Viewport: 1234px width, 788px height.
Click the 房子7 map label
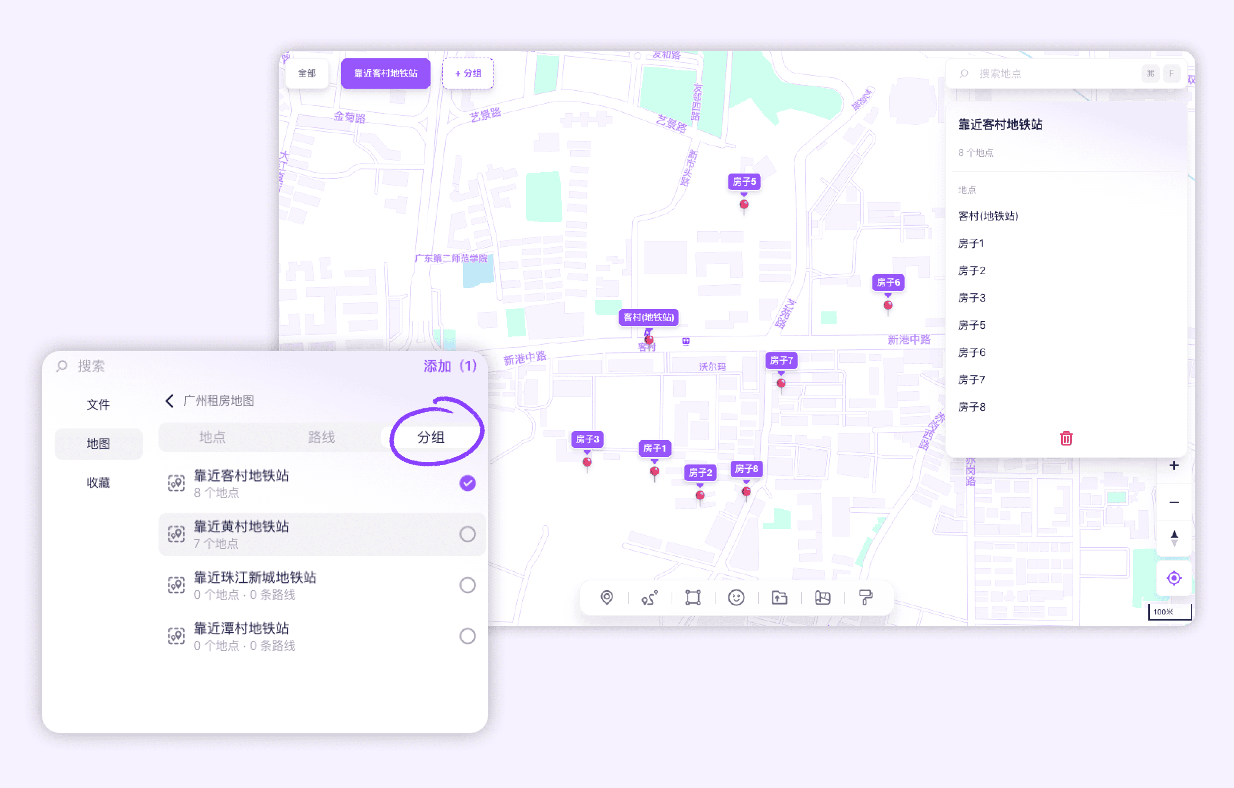781,361
